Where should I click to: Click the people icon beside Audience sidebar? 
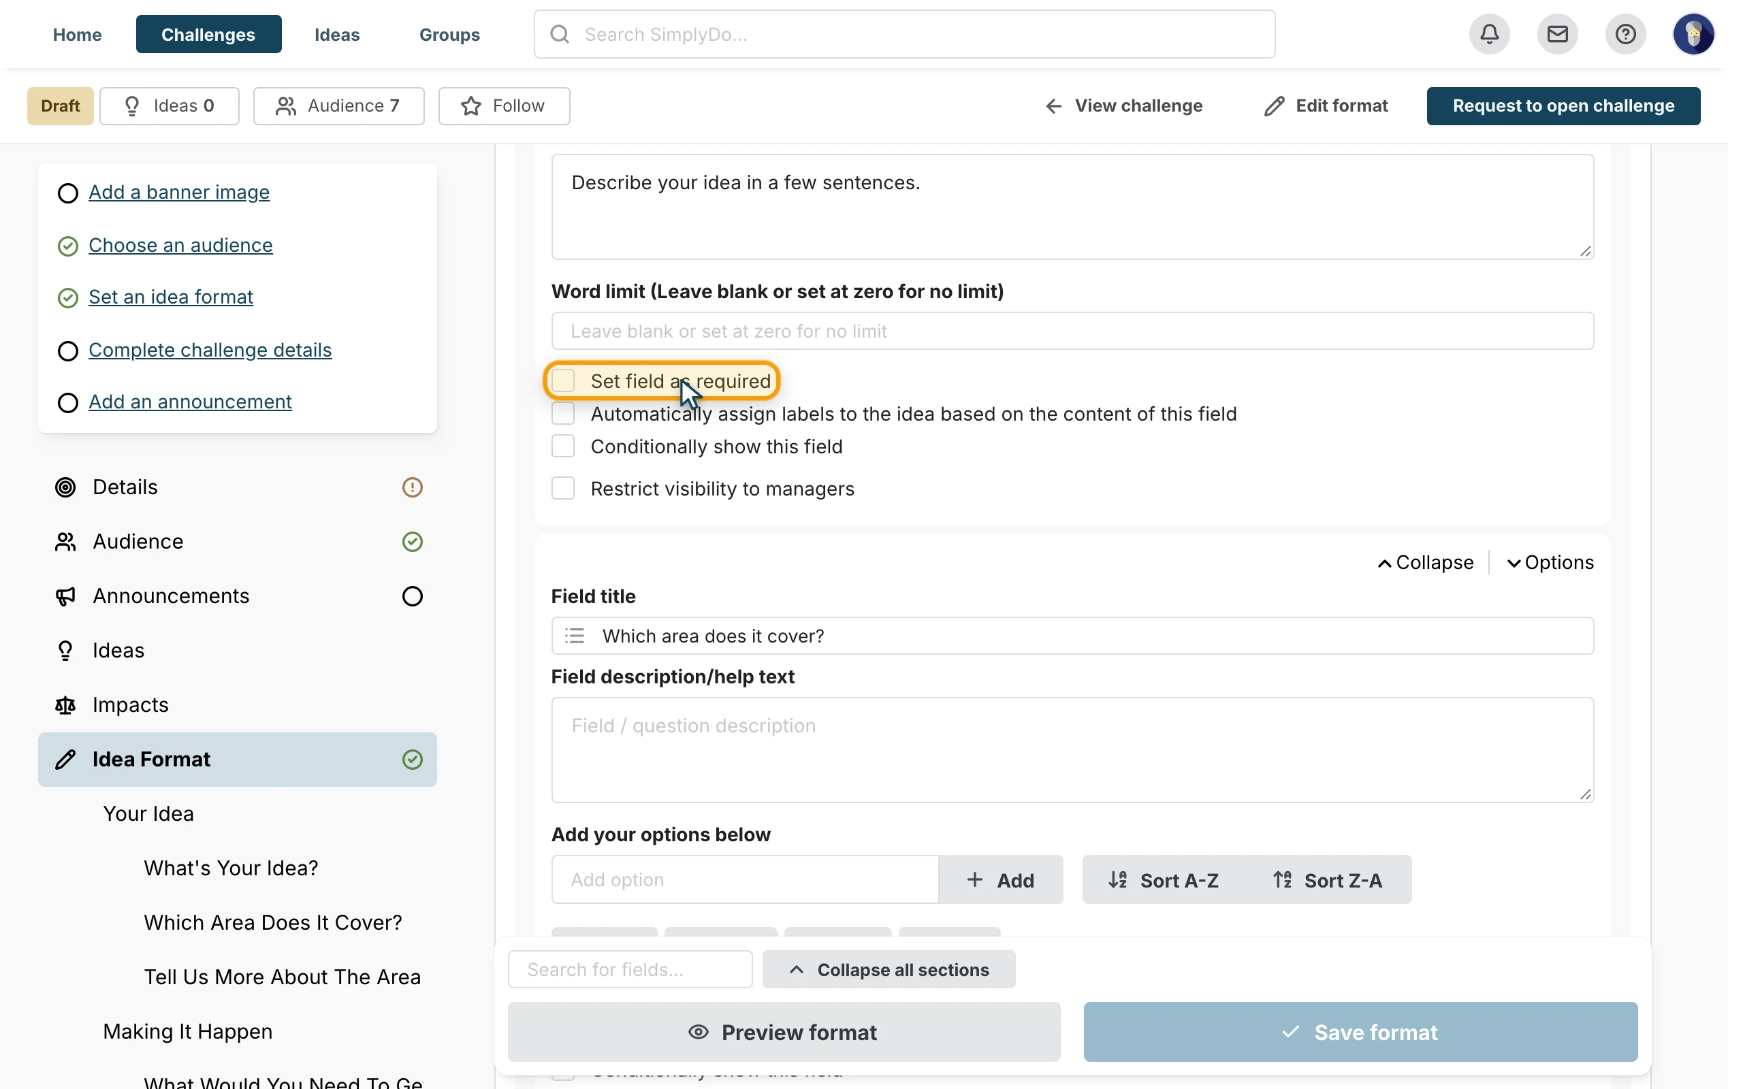point(65,542)
